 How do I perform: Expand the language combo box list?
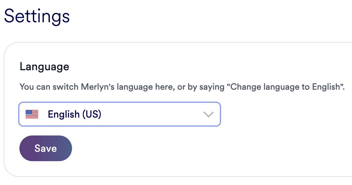tap(208, 114)
